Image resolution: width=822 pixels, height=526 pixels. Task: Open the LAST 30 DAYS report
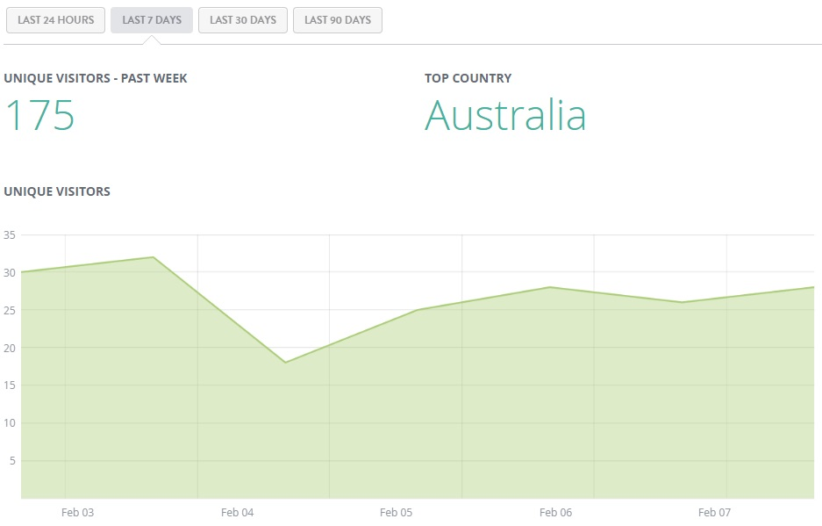pyautogui.click(x=242, y=19)
